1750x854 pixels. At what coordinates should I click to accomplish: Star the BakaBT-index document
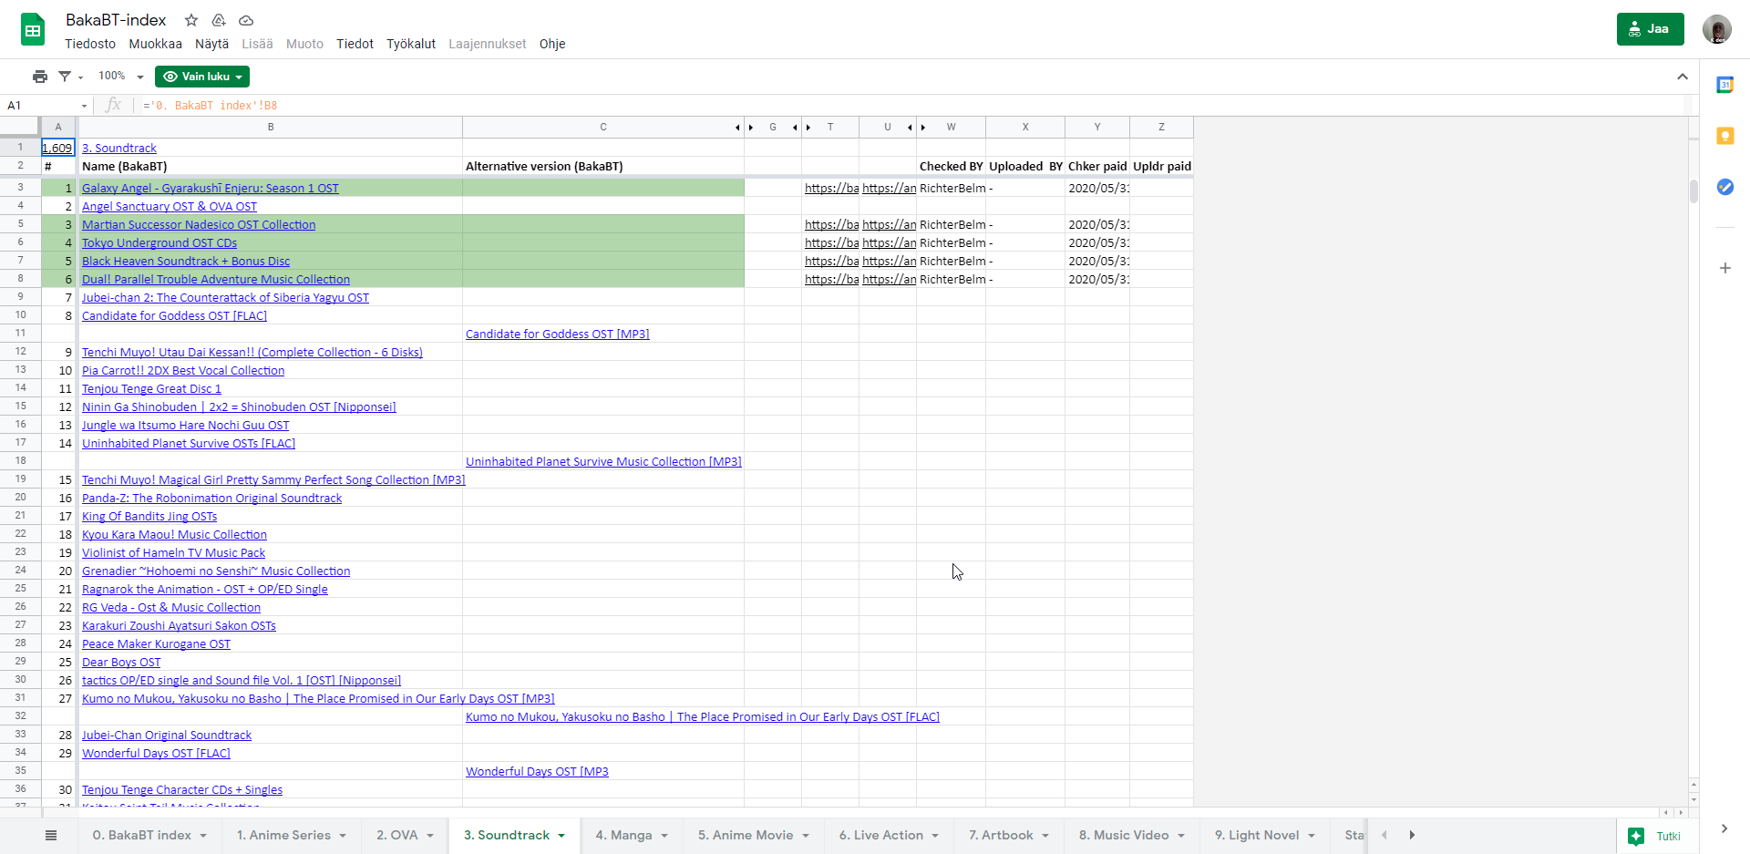pos(191,20)
